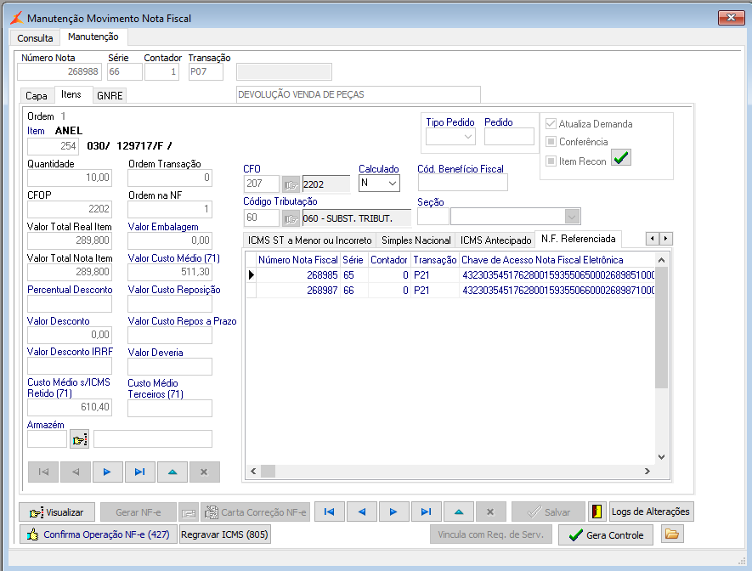Go to next item in Itens panel
The height and width of the screenshot is (571, 752).
(107, 472)
